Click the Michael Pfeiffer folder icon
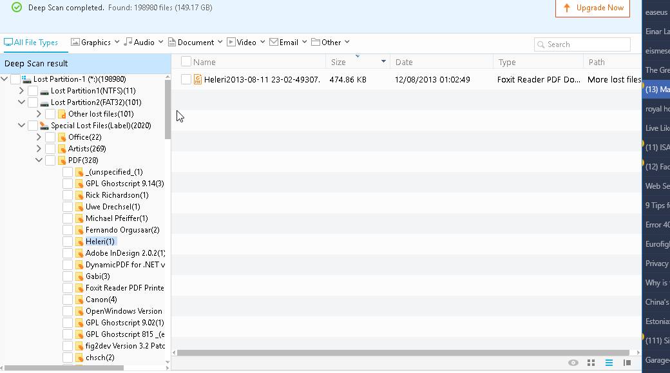 pyautogui.click(x=79, y=218)
